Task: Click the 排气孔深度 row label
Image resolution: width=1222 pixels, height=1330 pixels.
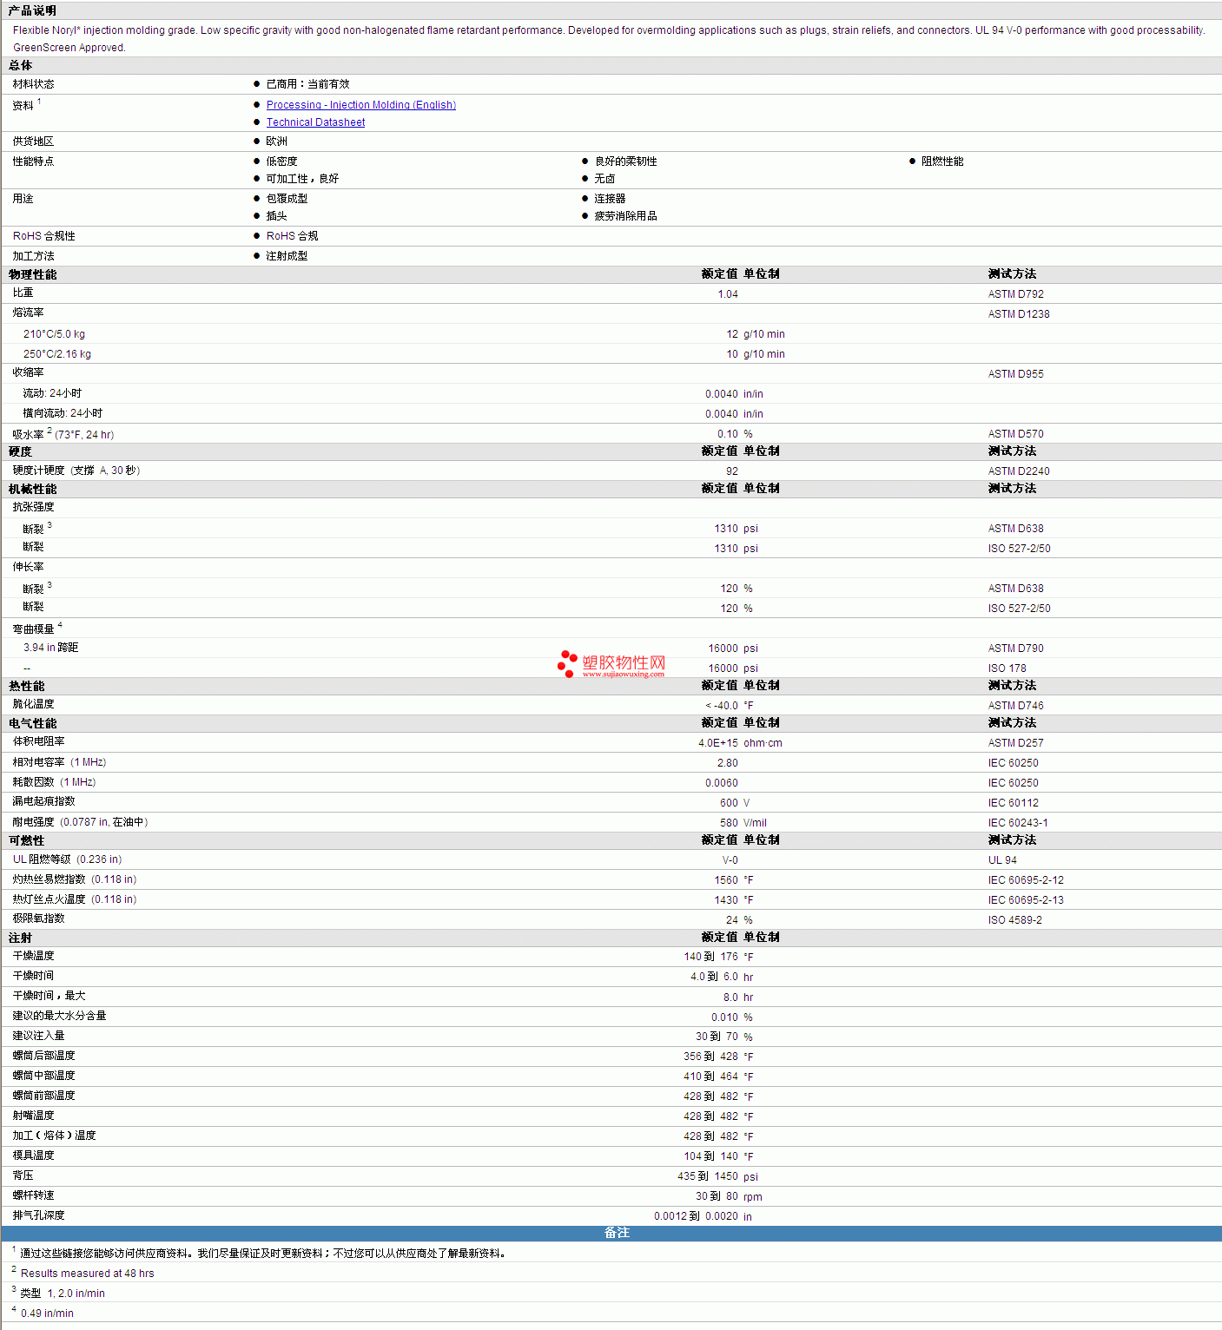Action: (x=38, y=1215)
